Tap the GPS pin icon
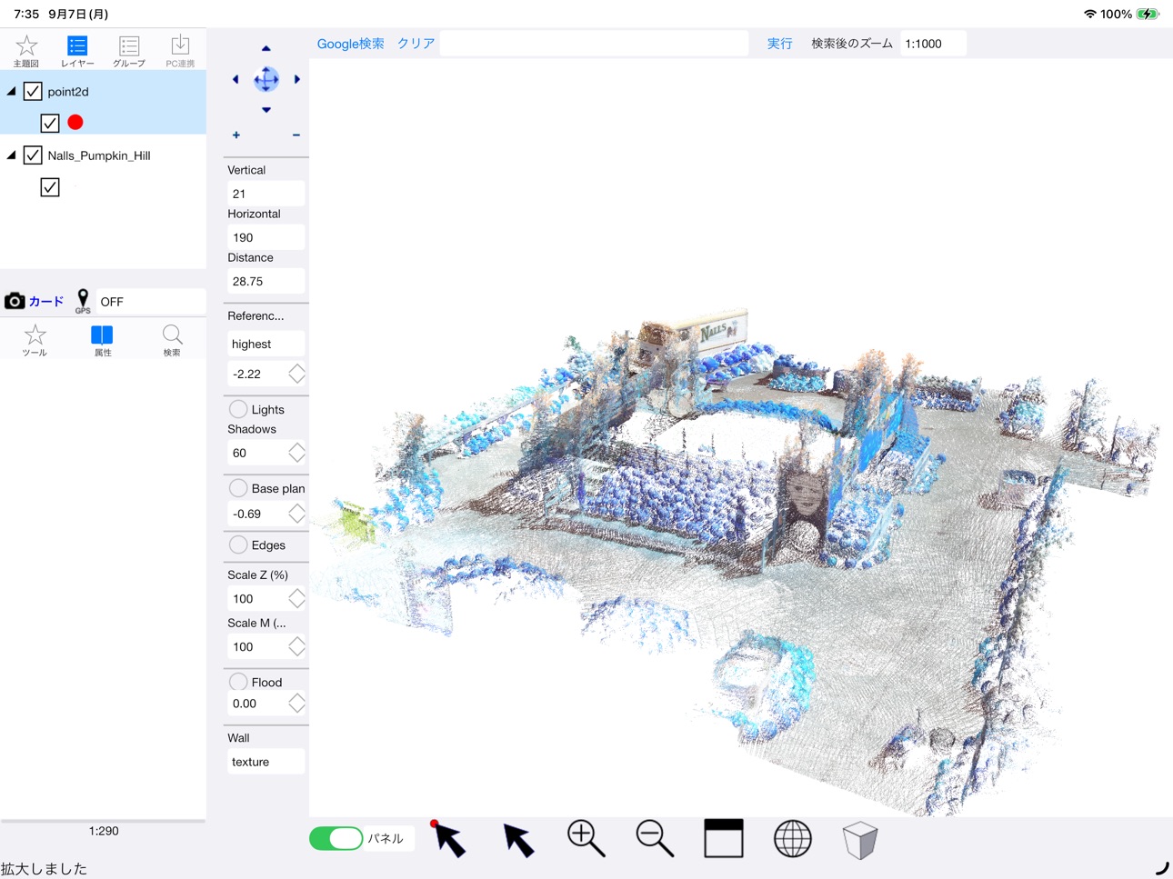 pos(83,301)
